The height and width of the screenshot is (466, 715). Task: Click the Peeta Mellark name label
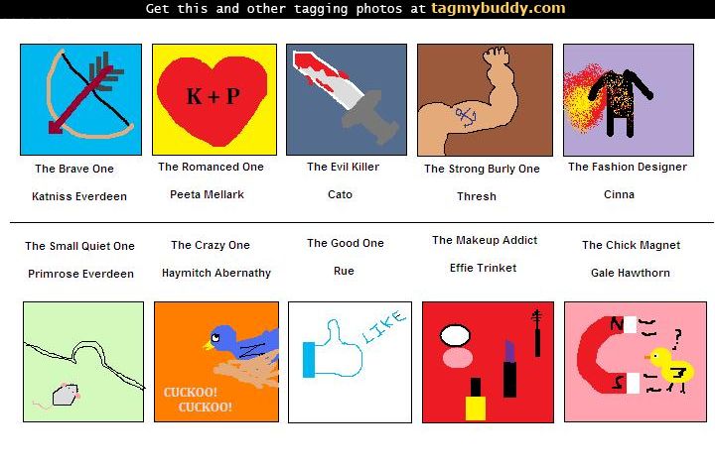pos(207,194)
